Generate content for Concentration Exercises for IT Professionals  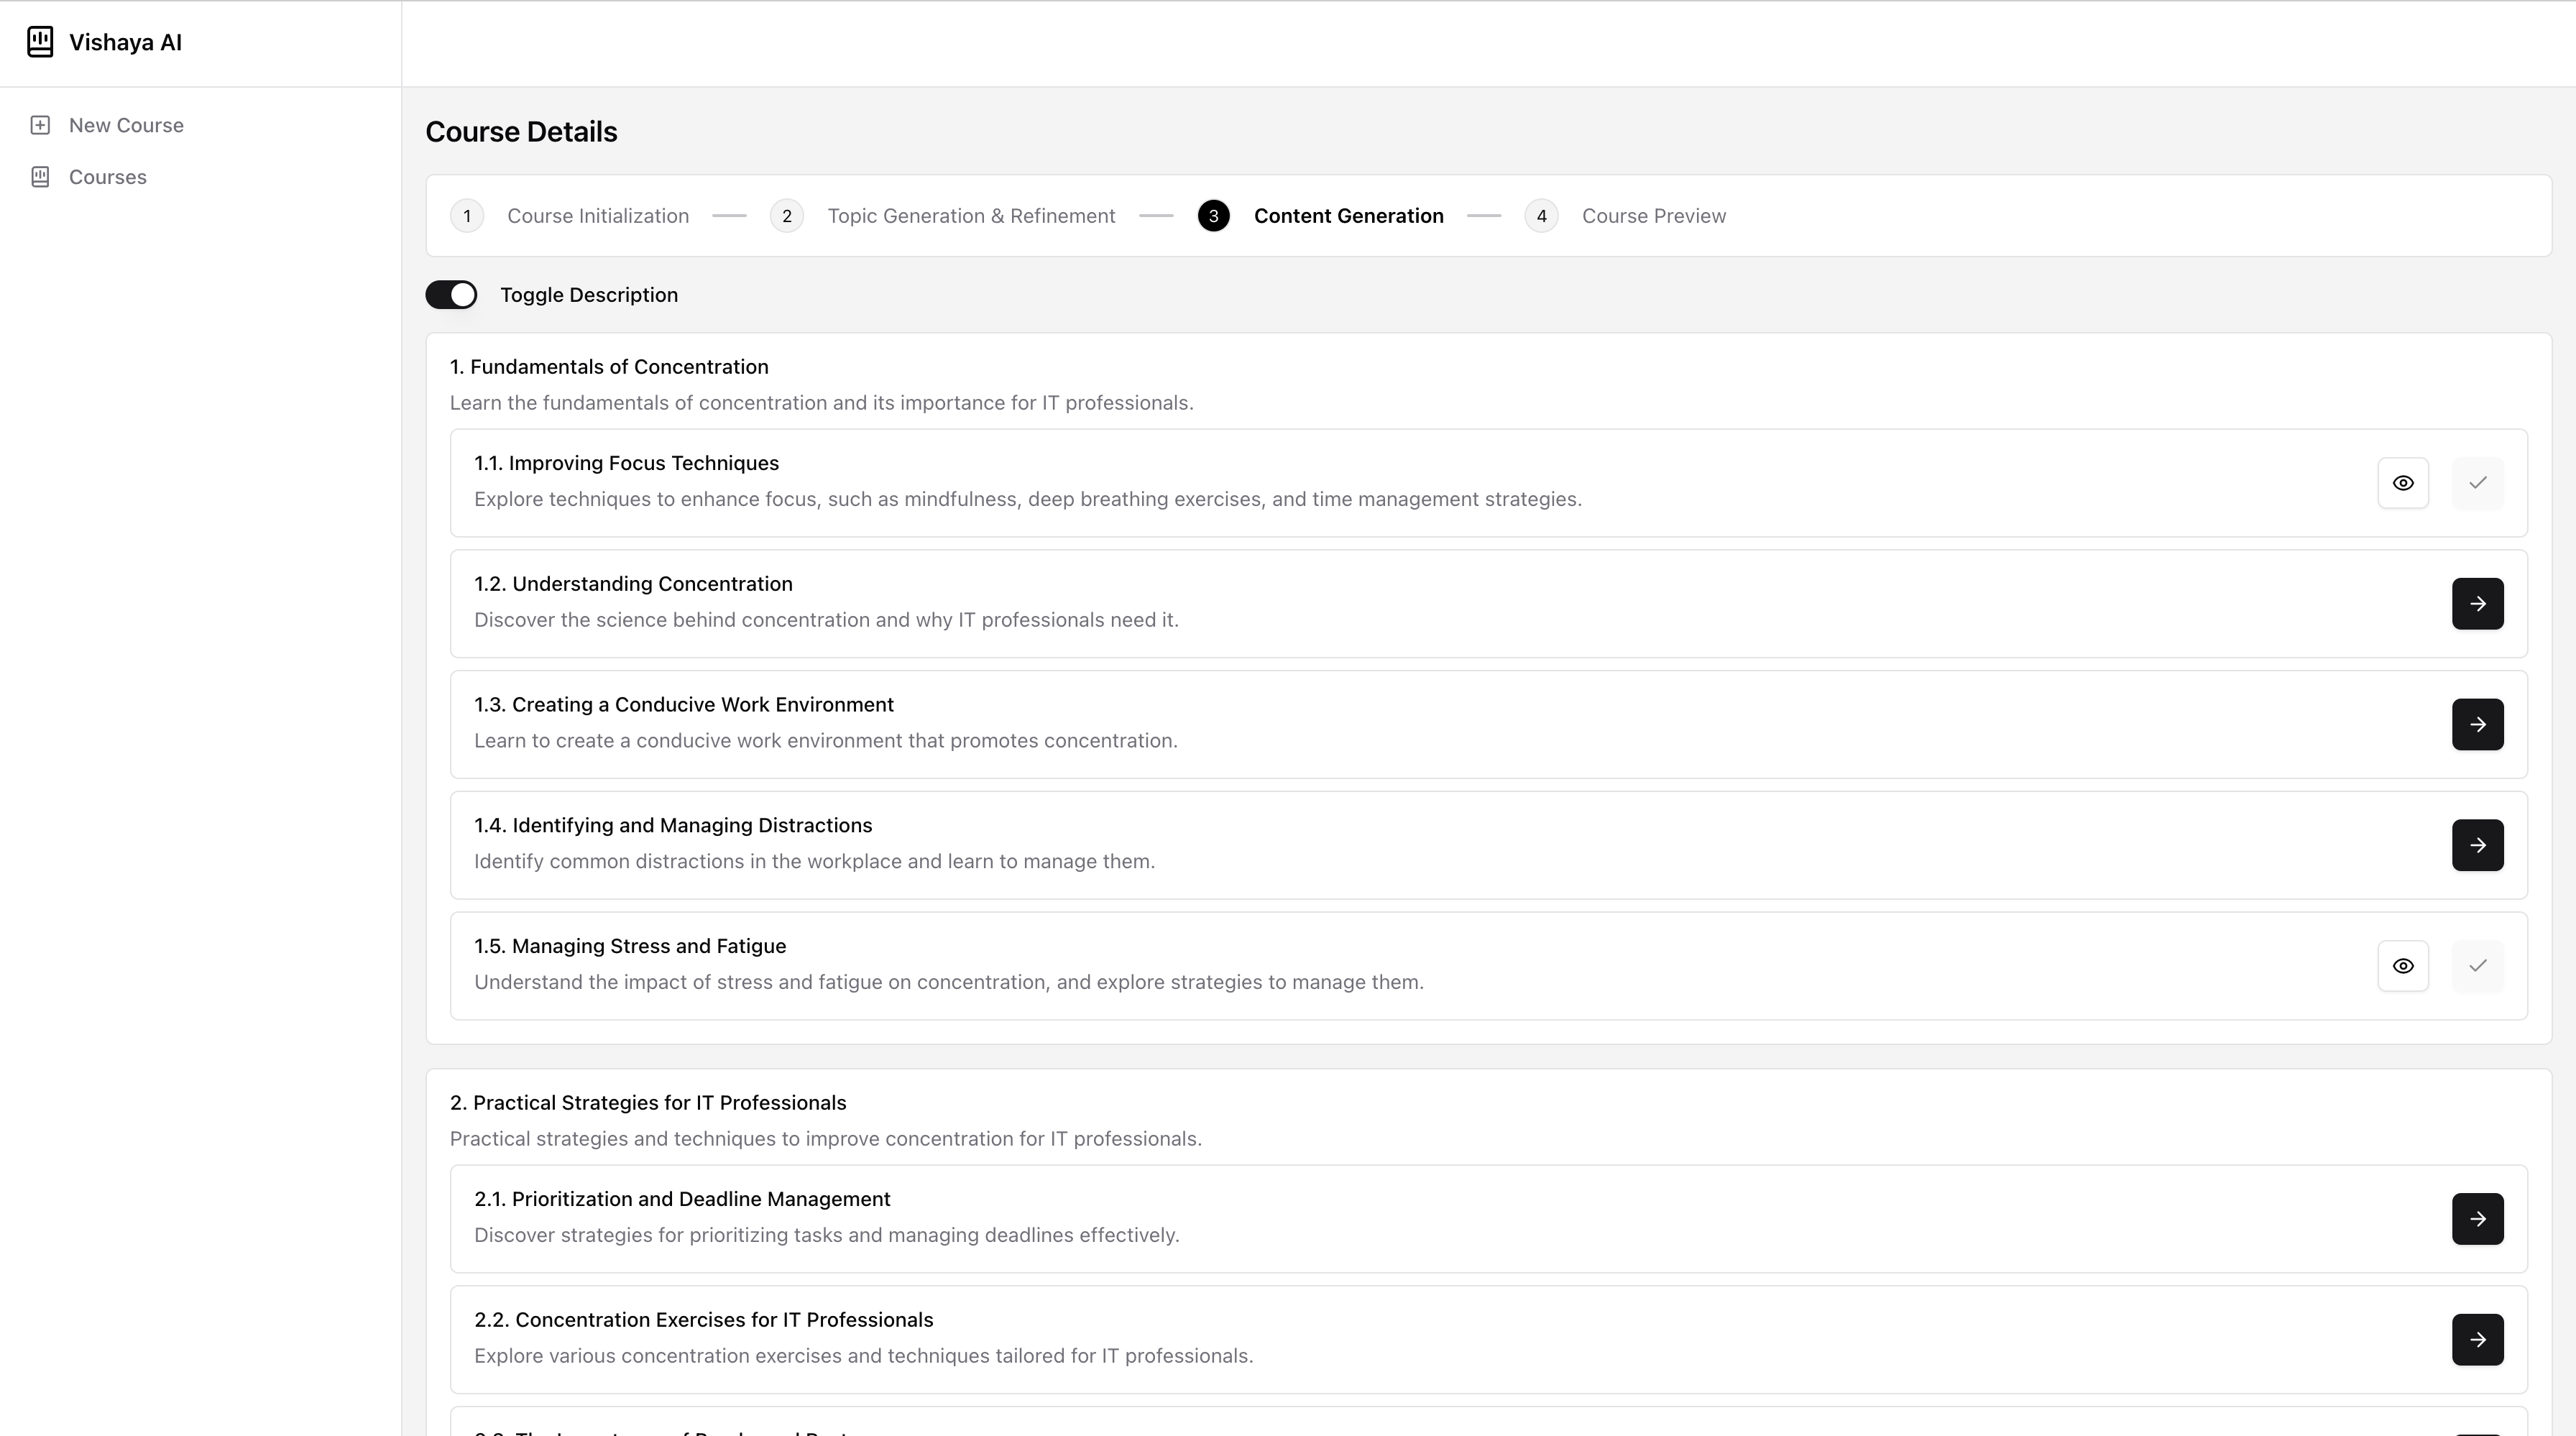[2477, 1340]
